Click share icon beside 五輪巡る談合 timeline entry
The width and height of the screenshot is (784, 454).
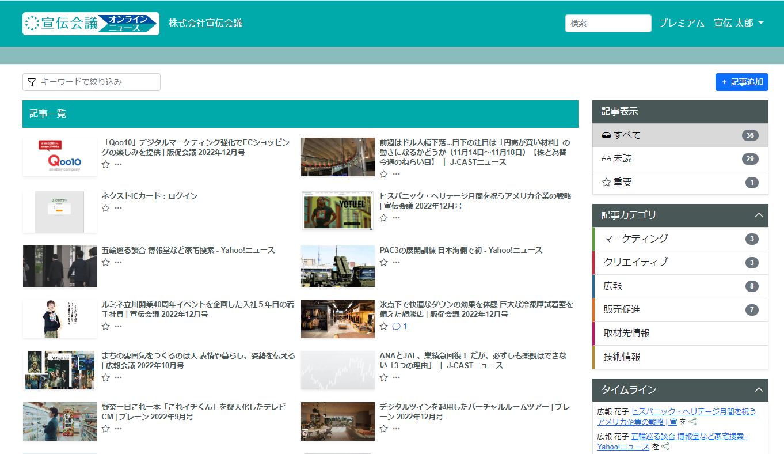point(665,447)
